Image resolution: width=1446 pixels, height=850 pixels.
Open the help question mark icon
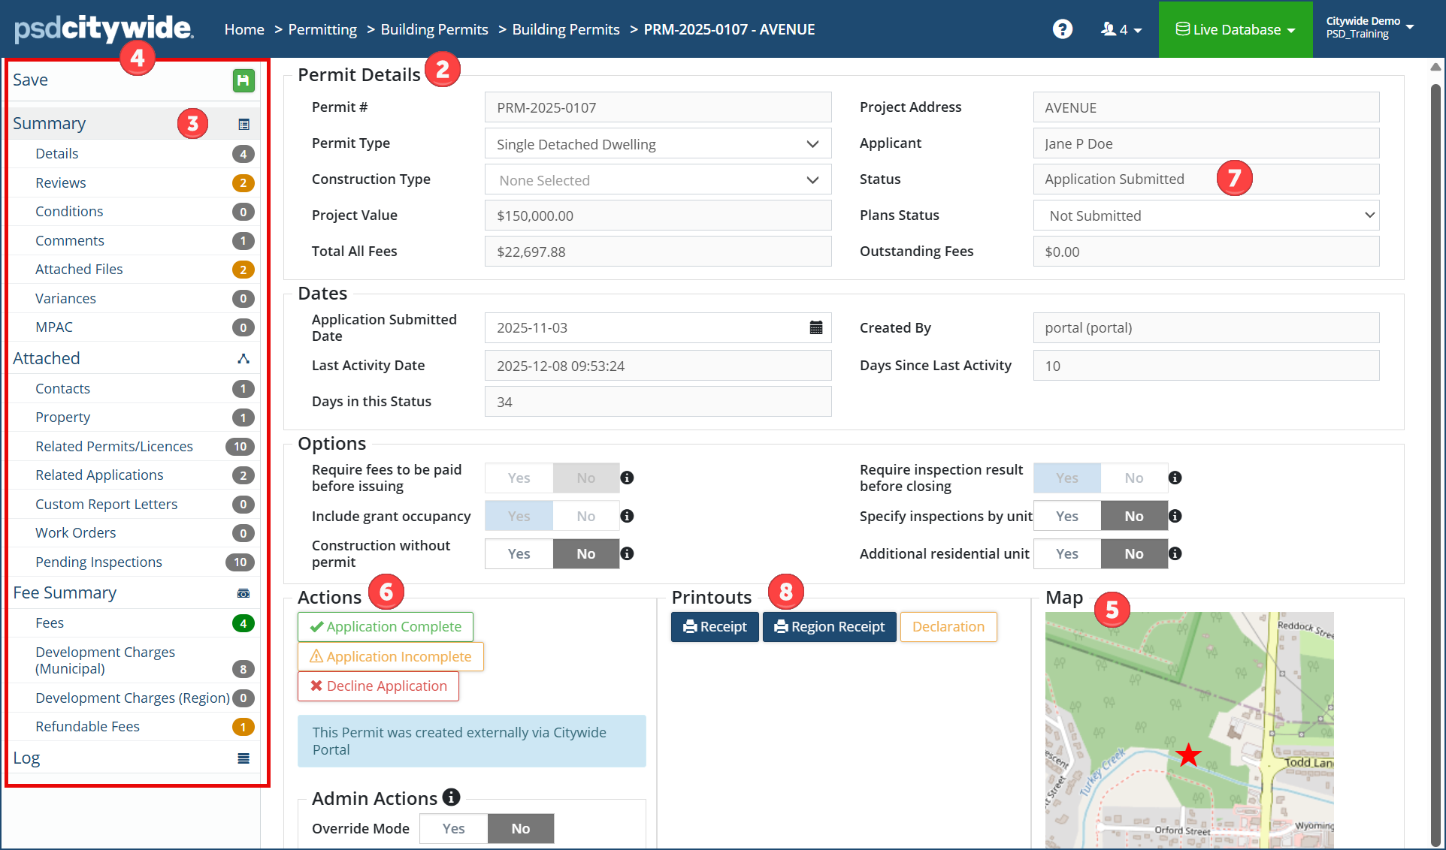click(x=1062, y=29)
